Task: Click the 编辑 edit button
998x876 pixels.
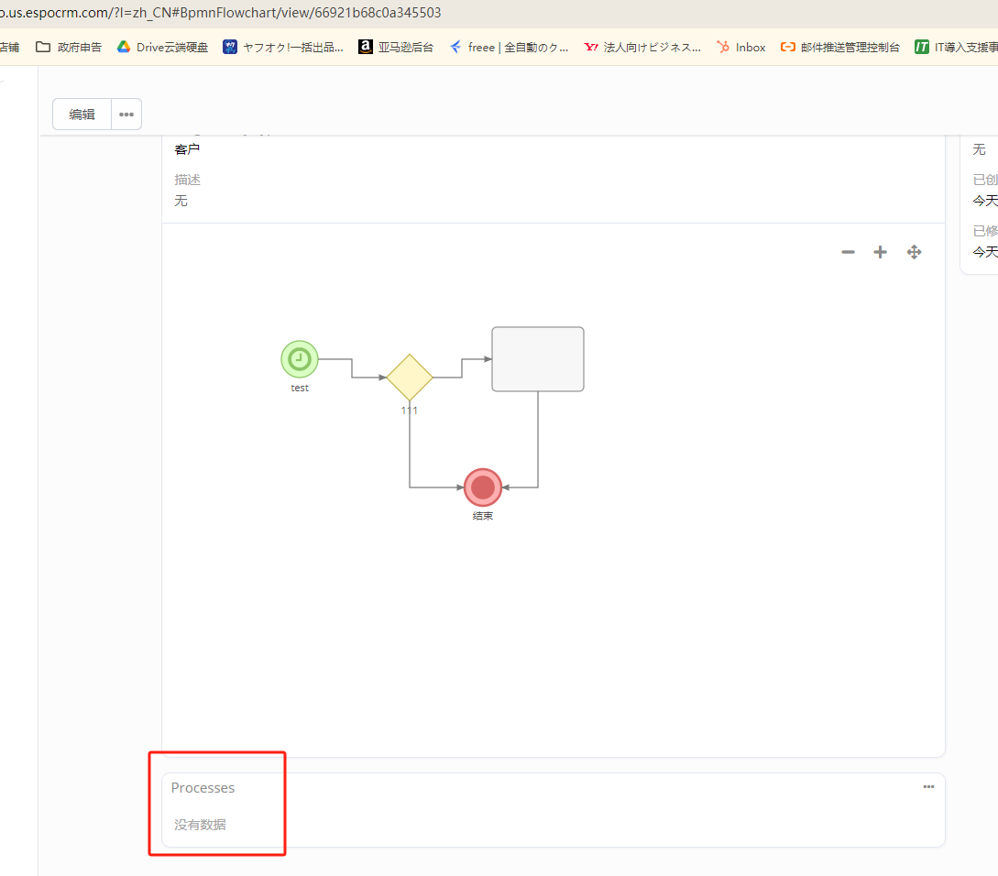Action: 82,115
